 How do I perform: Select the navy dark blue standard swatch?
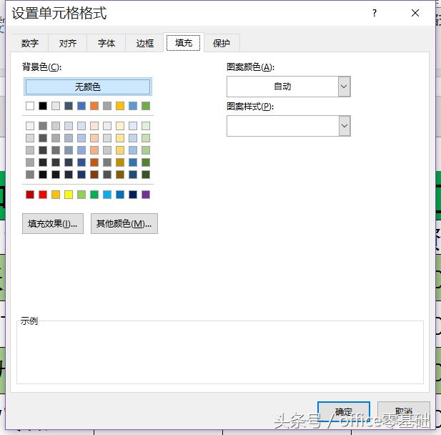133,195
